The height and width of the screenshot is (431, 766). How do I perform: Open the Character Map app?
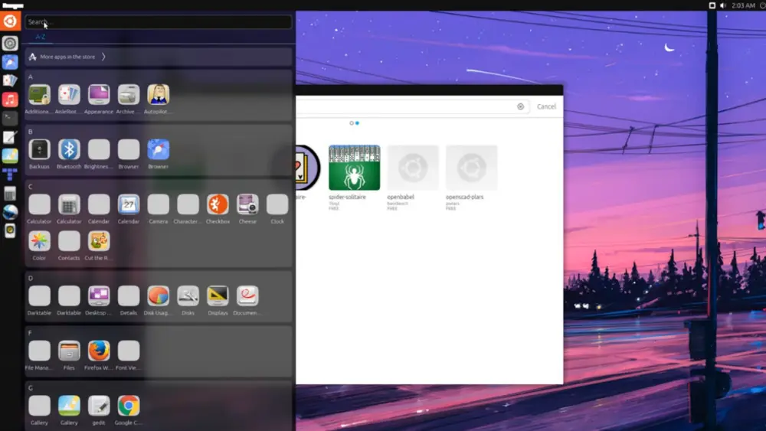(188, 204)
